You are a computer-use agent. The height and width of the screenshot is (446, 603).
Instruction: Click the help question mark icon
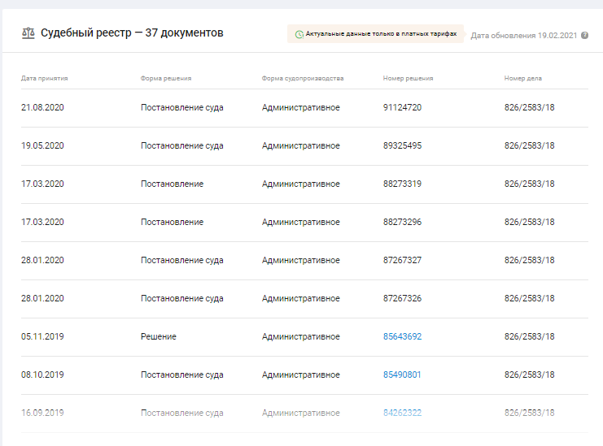pos(584,36)
